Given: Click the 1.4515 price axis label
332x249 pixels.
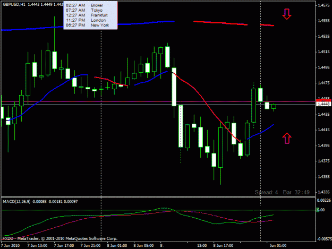Looking at the screenshot, I should (x=324, y=52).
